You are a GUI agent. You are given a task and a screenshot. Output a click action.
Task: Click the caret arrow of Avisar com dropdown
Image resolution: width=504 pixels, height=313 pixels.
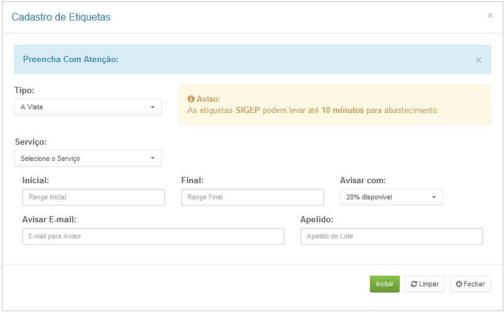[434, 197]
